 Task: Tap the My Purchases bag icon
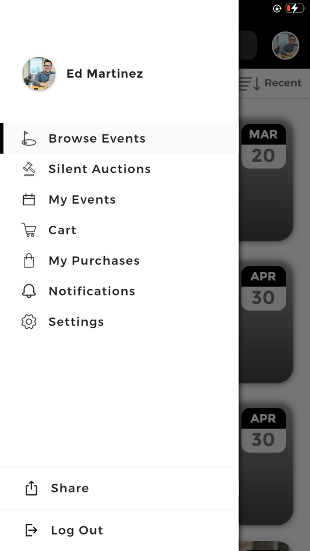click(28, 260)
